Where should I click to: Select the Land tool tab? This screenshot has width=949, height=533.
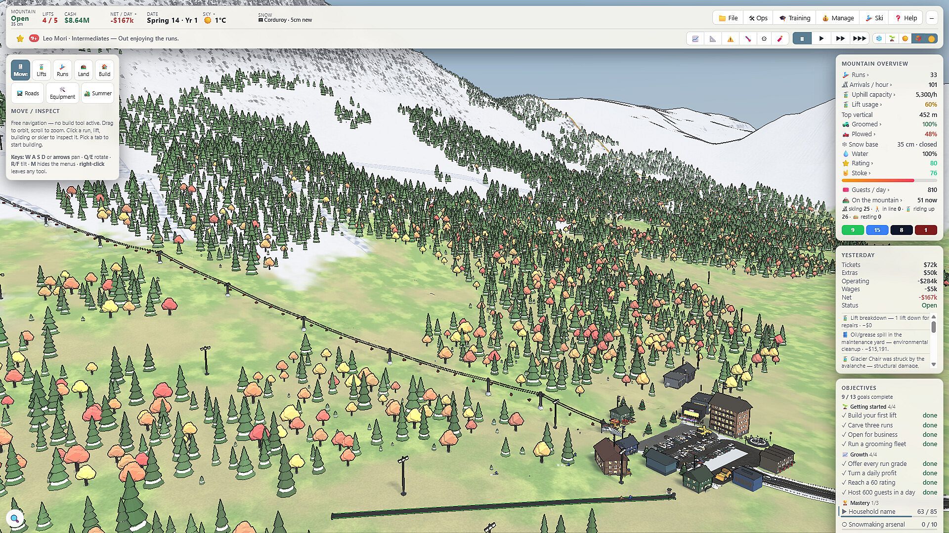84,70
